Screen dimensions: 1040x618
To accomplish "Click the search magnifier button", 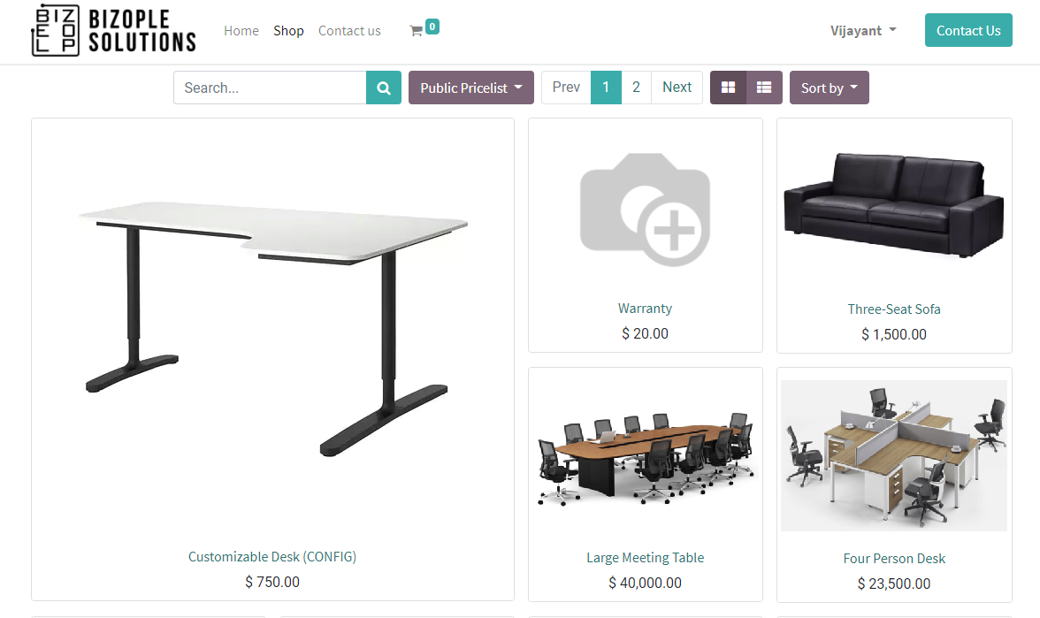I will click(x=384, y=88).
